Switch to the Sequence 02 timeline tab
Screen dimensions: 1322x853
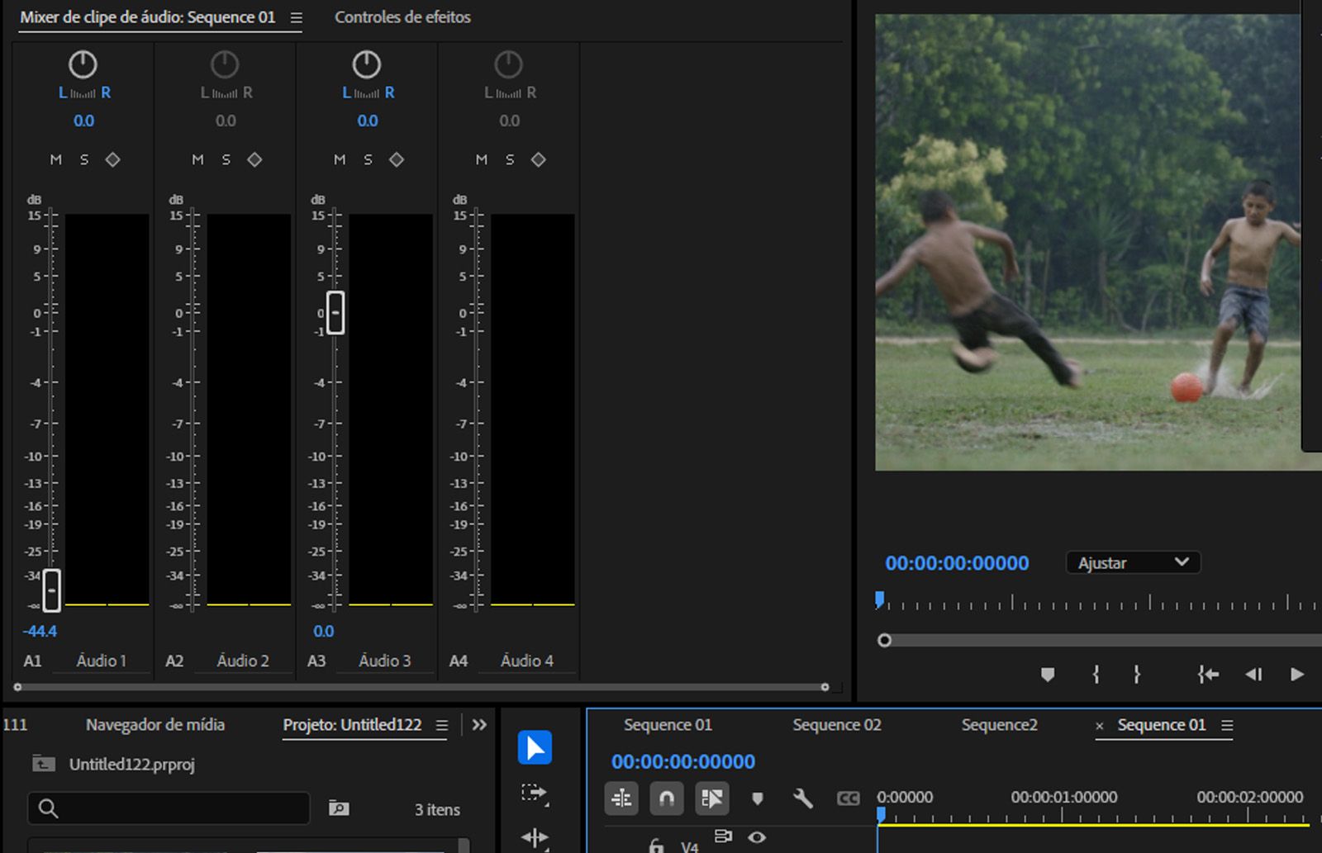pos(836,725)
